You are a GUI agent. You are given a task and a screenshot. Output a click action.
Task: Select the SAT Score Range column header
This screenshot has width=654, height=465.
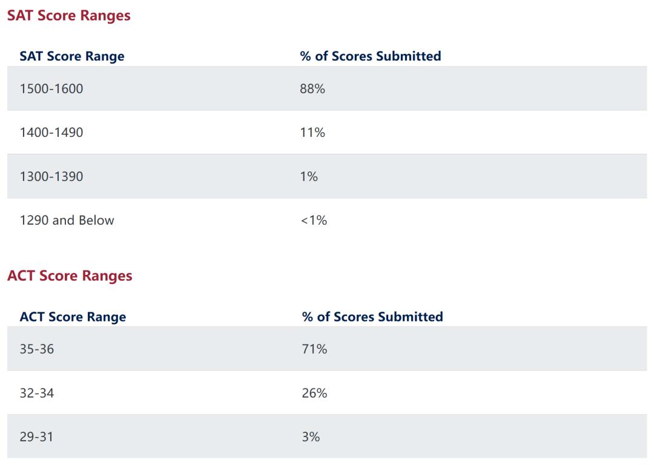[x=72, y=56]
